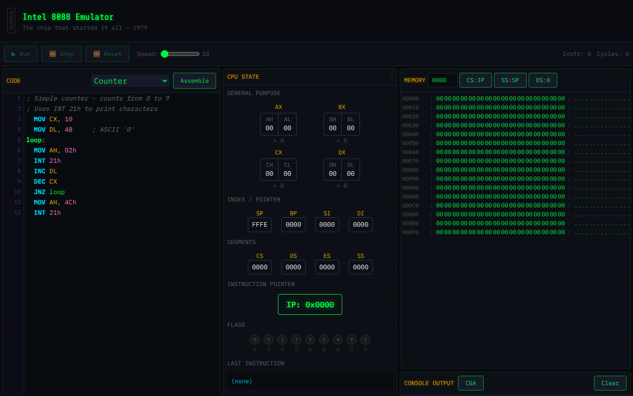Image resolution: width=633 pixels, height=396 pixels.
Task: Click the DI register value box
Action: pos(361,225)
